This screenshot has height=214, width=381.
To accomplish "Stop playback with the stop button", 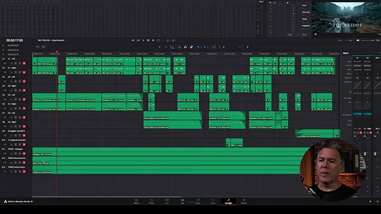I will click(148, 40).
